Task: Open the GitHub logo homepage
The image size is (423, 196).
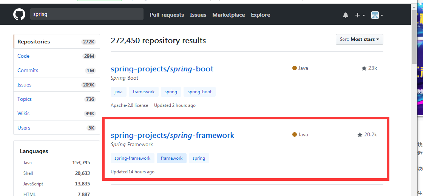Action: tap(19, 14)
